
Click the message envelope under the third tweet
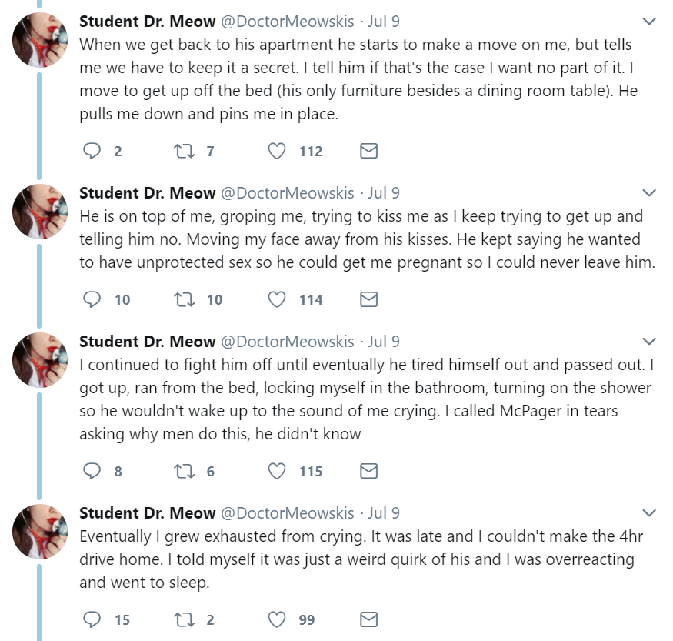(368, 471)
